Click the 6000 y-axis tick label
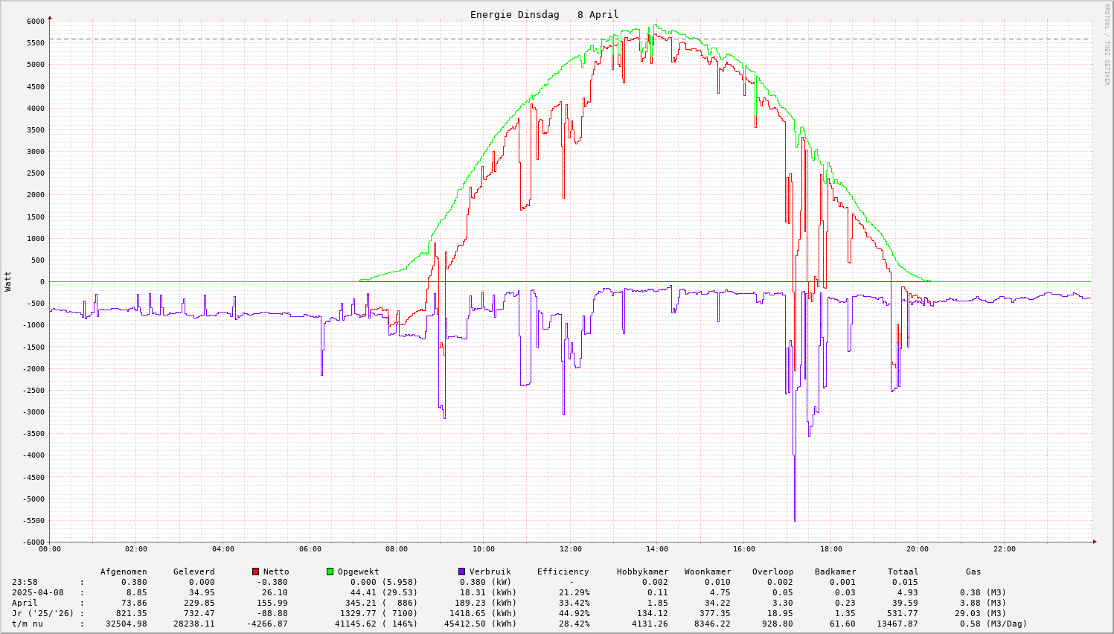1114x634 pixels. point(33,21)
